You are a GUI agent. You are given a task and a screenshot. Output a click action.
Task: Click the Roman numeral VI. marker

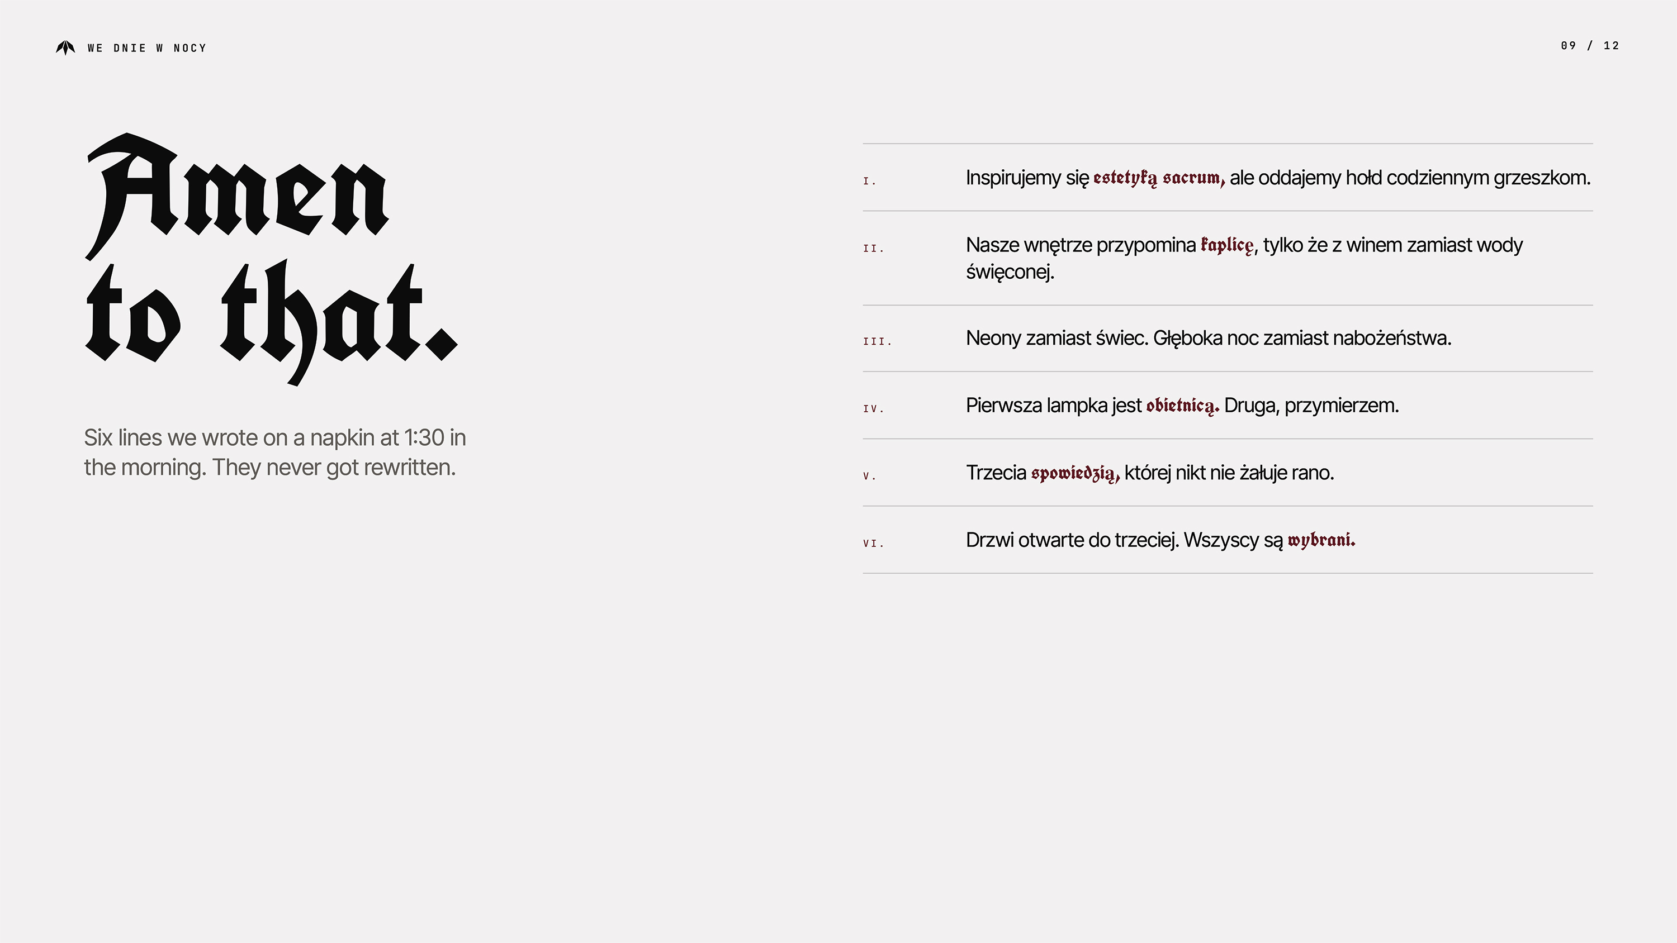point(873,543)
